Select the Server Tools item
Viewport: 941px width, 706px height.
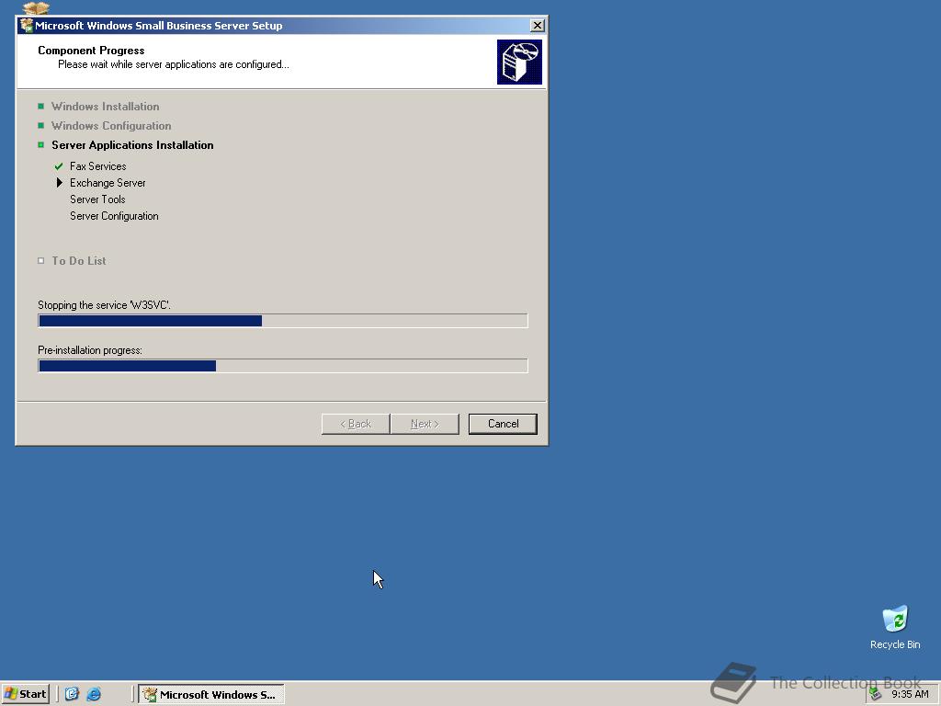(97, 199)
